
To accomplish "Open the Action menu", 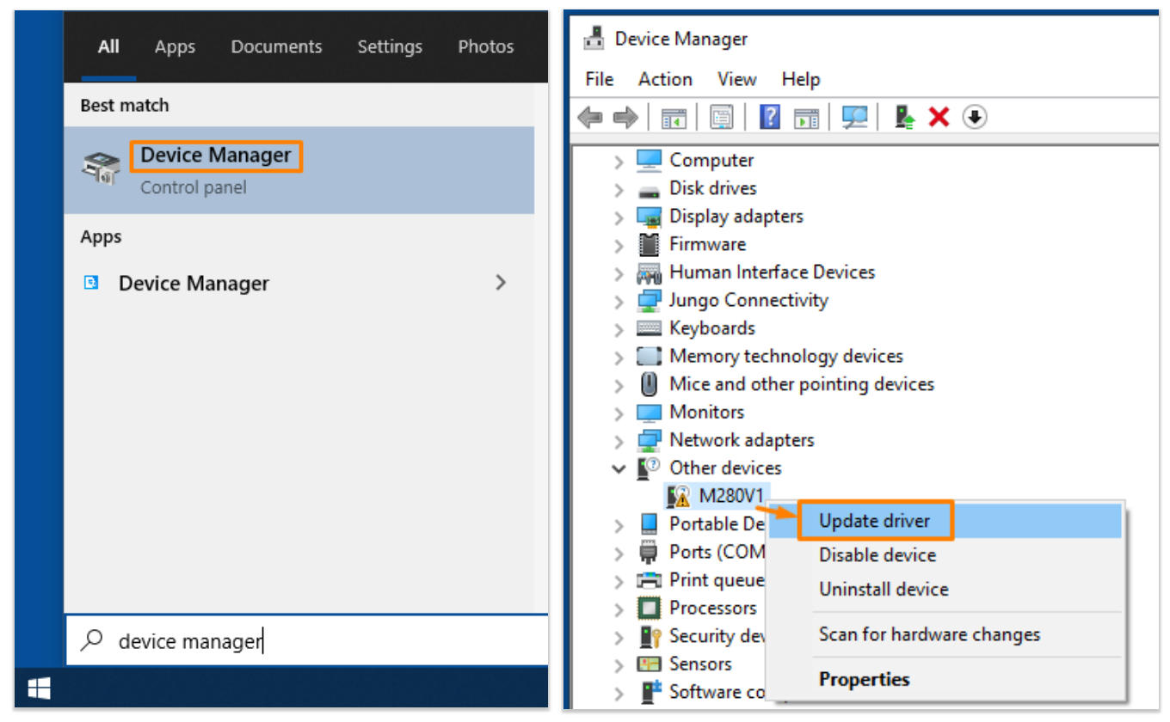I will (x=664, y=79).
